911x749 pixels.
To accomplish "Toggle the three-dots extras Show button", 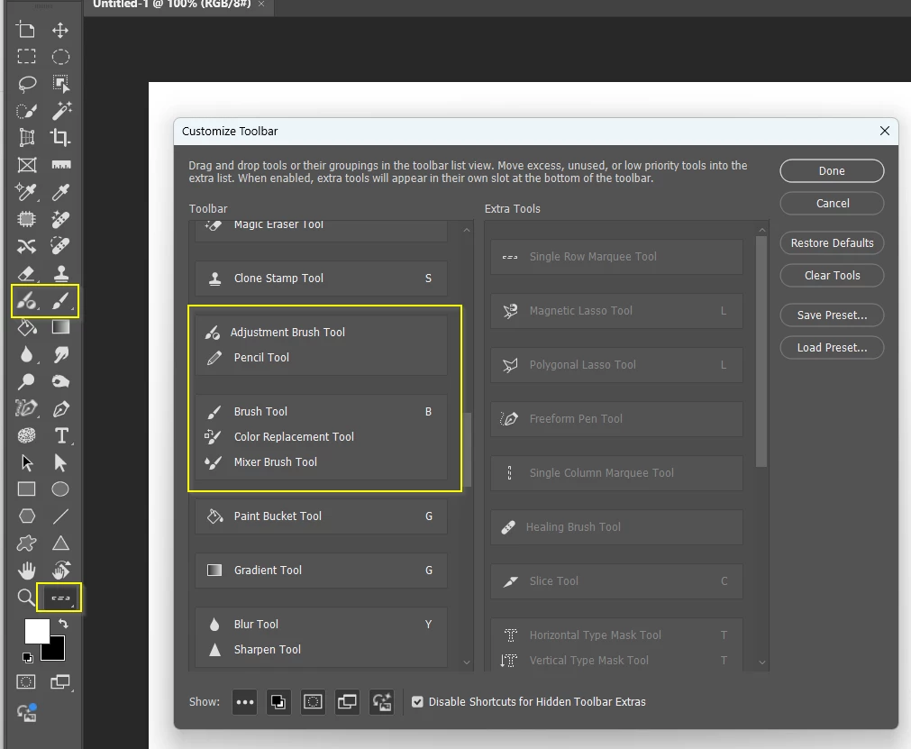I will (245, 702).
